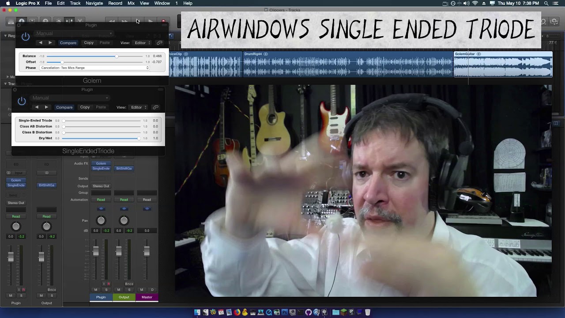The image size is (565, 318).
Task: Open the Track menu
Action: point(75,3)
